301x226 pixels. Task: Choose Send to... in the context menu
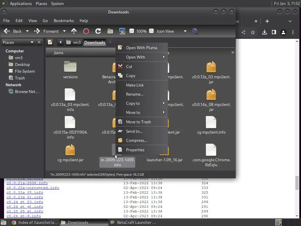142,131
